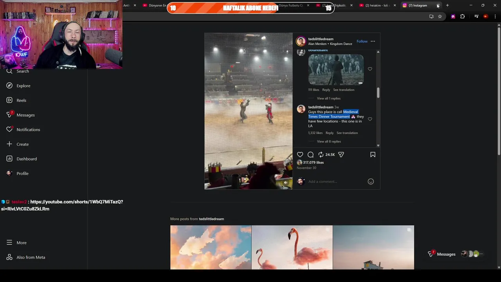Follow tedslittledream
This screenshot has height=282, width=501.
(x=362, y=41)
